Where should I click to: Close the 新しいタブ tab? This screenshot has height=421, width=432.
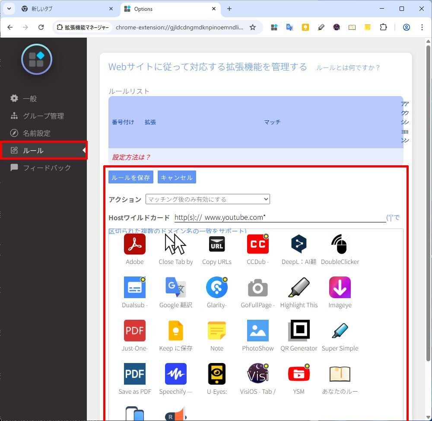pos(111,9)
